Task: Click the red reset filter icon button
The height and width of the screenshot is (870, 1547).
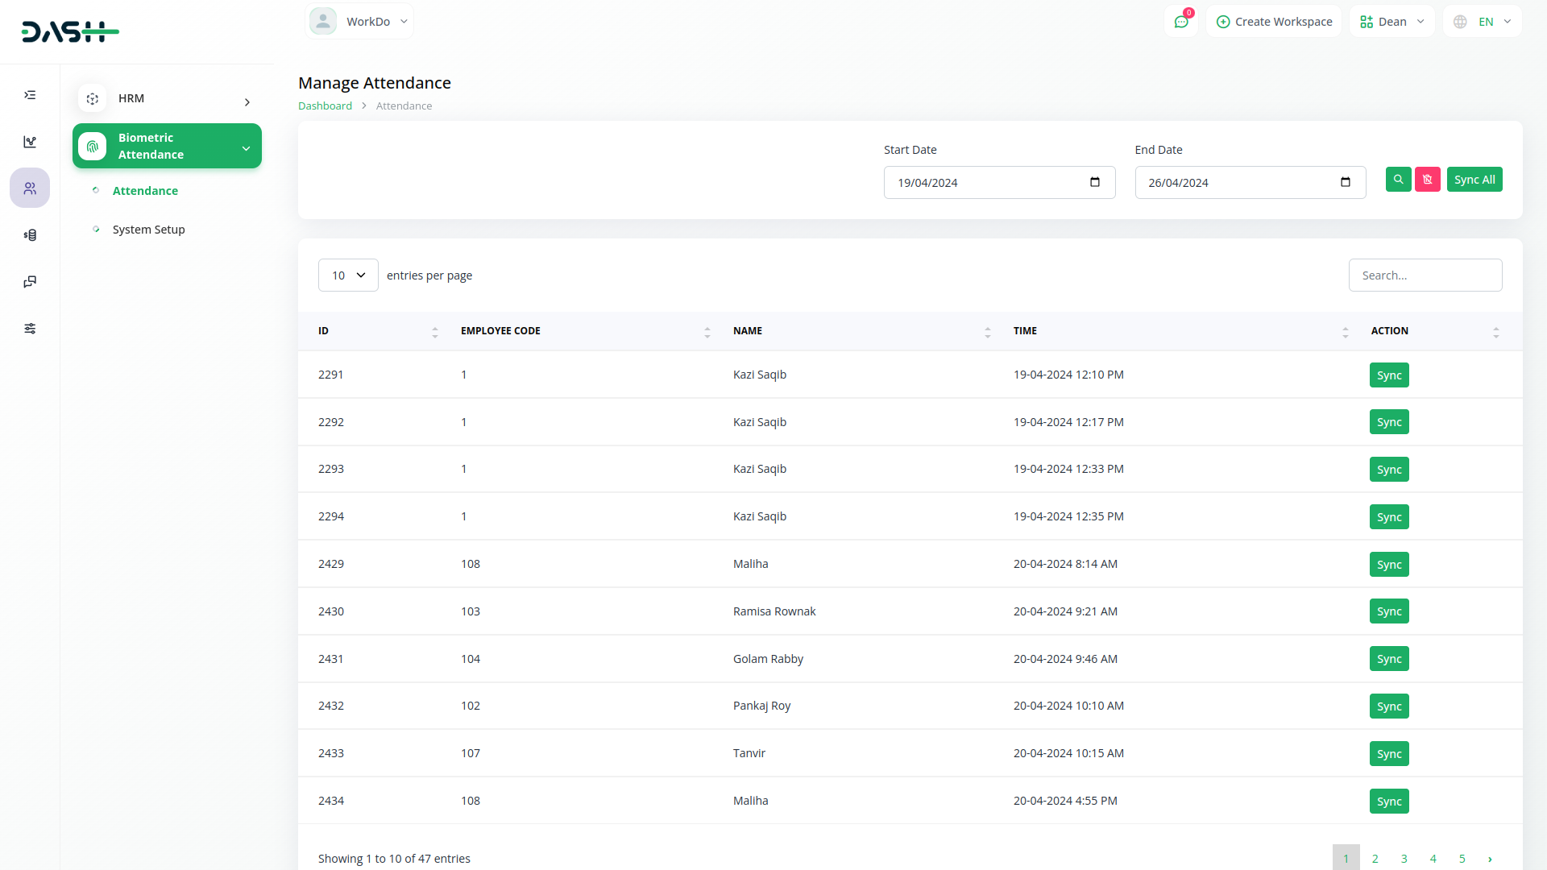Action: (1427, 180)
